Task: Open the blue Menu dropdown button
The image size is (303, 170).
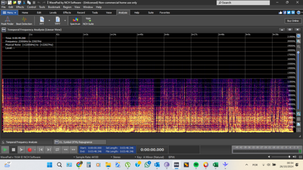Action: (9, 13)
